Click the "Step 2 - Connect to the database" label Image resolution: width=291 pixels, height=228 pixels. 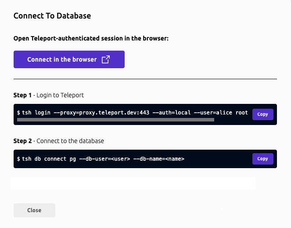pyautogui.click(x=59, y=141)
